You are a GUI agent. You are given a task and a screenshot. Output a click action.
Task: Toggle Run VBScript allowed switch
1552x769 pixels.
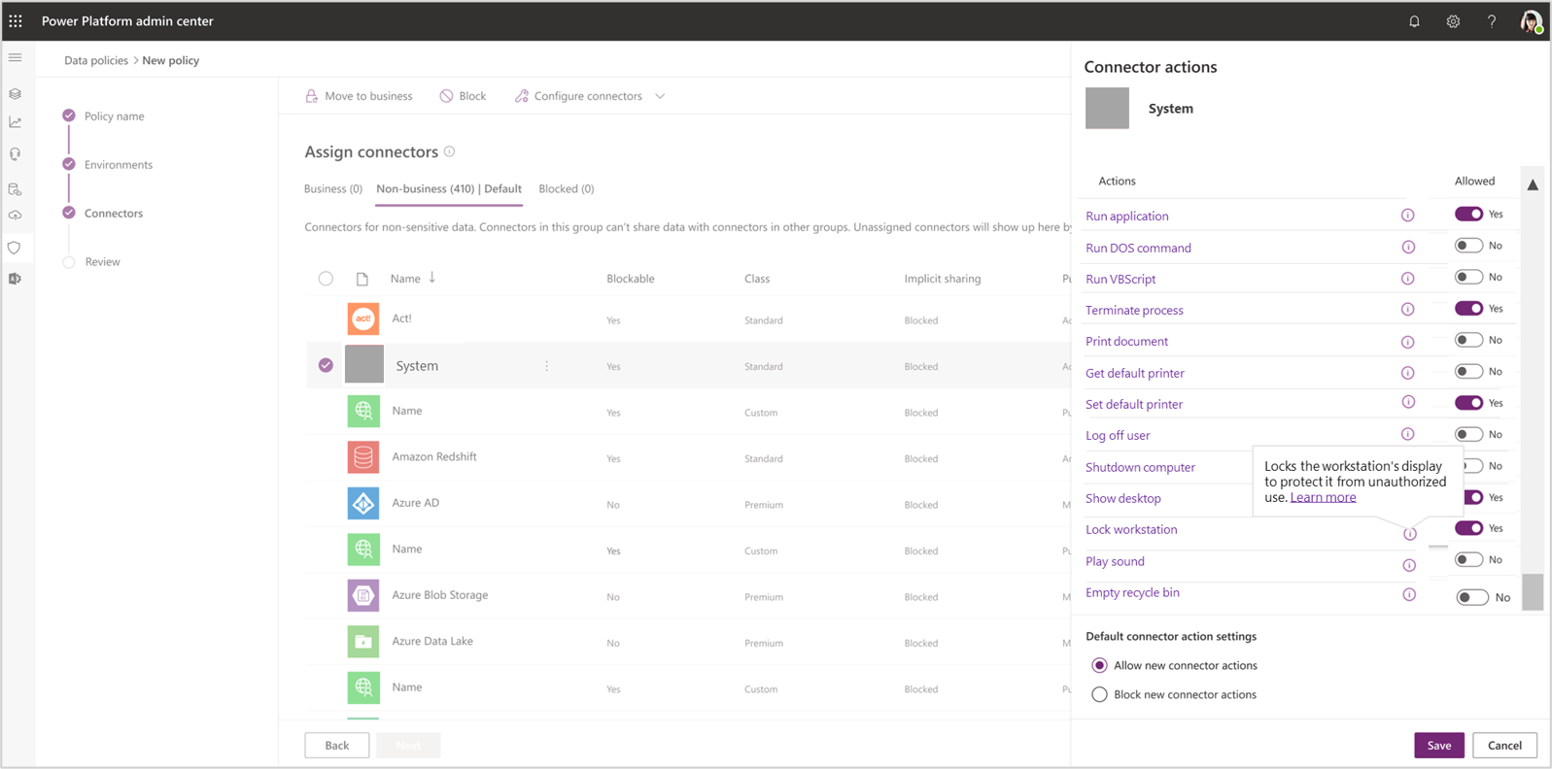click(x=1468, y=277)
